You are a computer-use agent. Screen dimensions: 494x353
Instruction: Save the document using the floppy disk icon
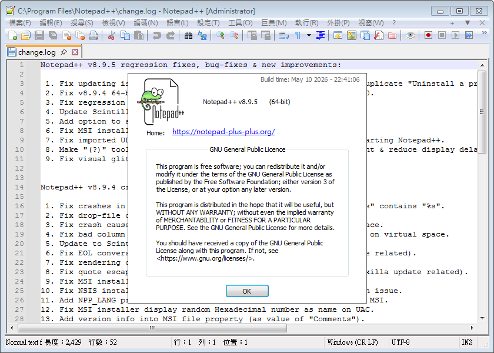pos(39,35)
